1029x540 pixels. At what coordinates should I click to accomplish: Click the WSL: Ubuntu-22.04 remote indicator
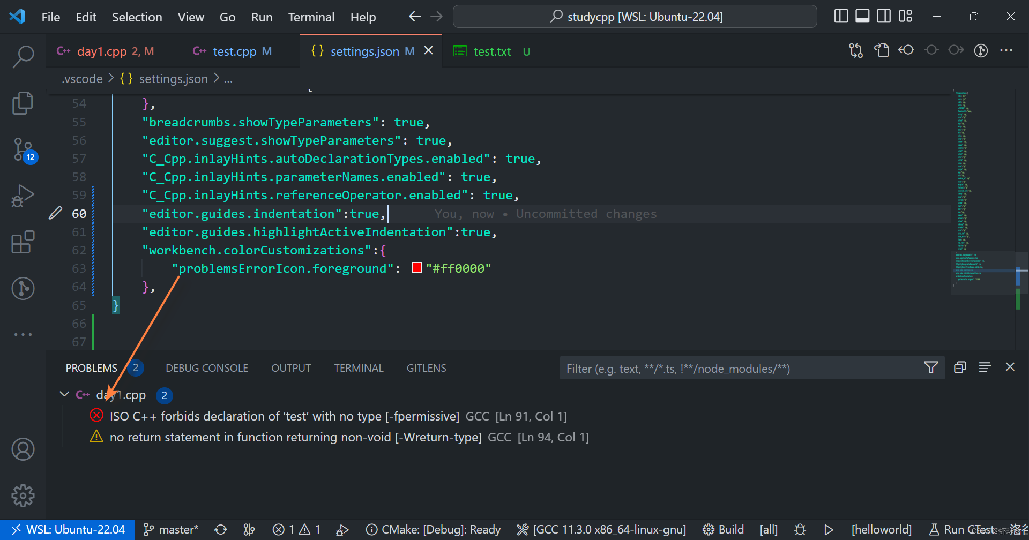(68, 530)
